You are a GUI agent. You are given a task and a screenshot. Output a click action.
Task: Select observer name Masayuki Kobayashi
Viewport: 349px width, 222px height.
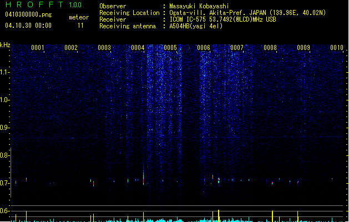tap(199, 6)
